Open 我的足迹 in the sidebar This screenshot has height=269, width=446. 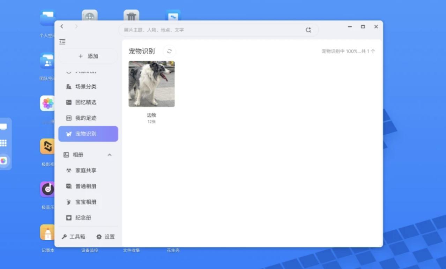[88, 118]
